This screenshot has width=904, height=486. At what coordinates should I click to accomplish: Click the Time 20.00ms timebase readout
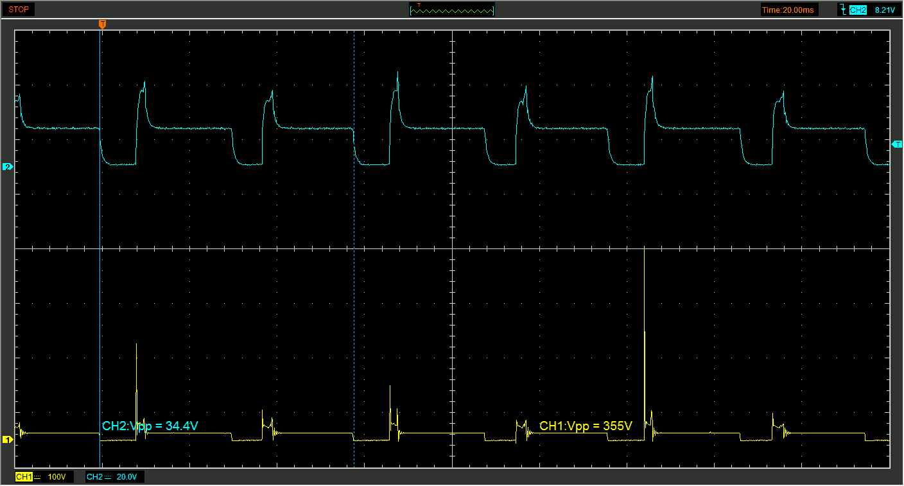coord(788,10)
